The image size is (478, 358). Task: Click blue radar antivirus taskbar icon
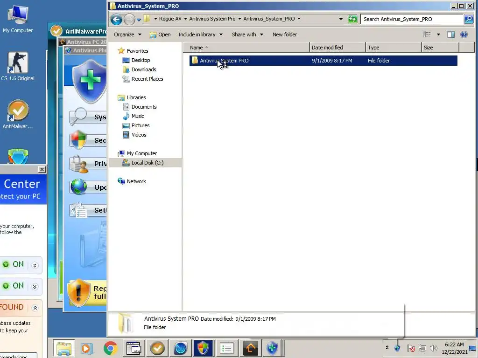[180, 348]
